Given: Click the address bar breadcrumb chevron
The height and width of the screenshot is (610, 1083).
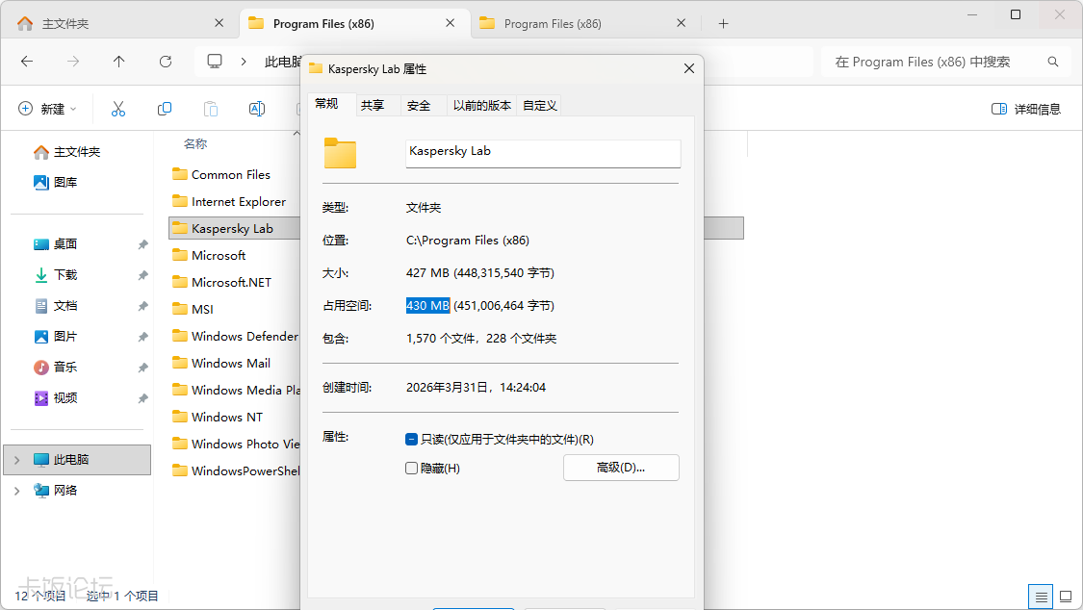Looking at the screenshot, I should click(244, 62).
